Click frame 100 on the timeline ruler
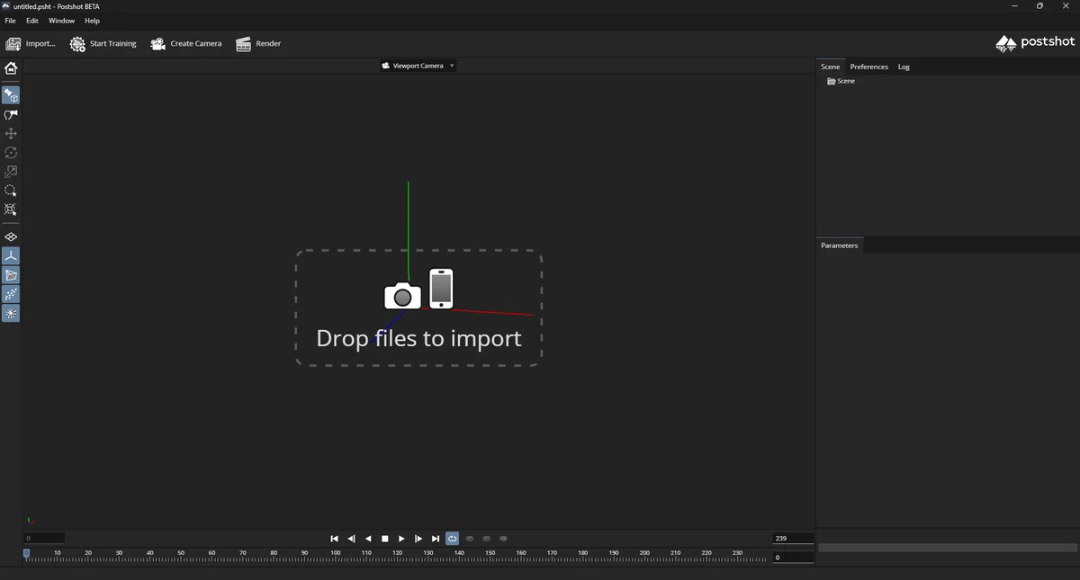The image size is (1080, 580). coord(335,554)
